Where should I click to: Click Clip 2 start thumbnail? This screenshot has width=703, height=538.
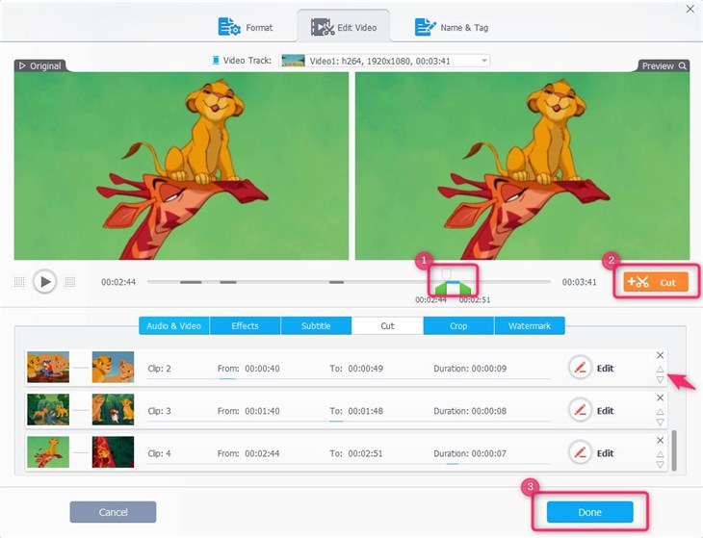coord(48,367)
